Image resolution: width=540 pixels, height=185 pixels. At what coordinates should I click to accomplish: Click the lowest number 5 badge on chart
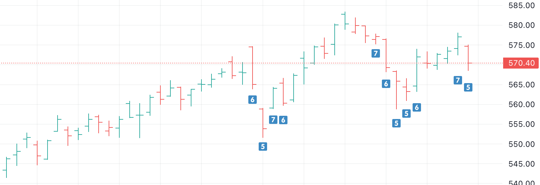[263, 147]
